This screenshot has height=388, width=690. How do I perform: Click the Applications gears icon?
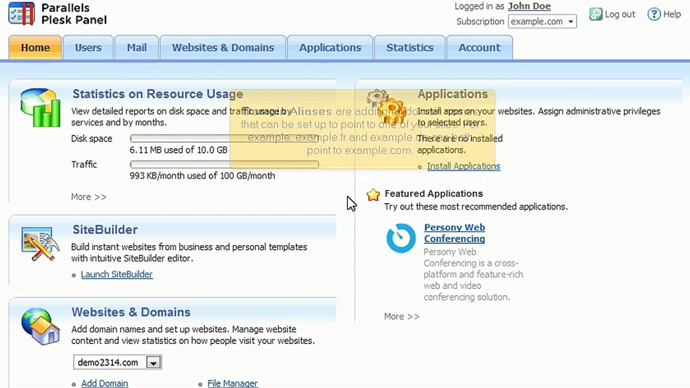[386, 107]
